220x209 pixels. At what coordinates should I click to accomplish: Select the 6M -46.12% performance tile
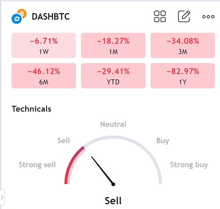click(44, 76)
